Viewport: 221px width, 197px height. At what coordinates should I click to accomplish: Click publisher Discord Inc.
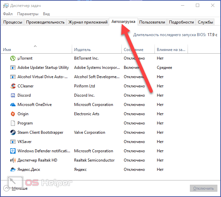point(84,95)
